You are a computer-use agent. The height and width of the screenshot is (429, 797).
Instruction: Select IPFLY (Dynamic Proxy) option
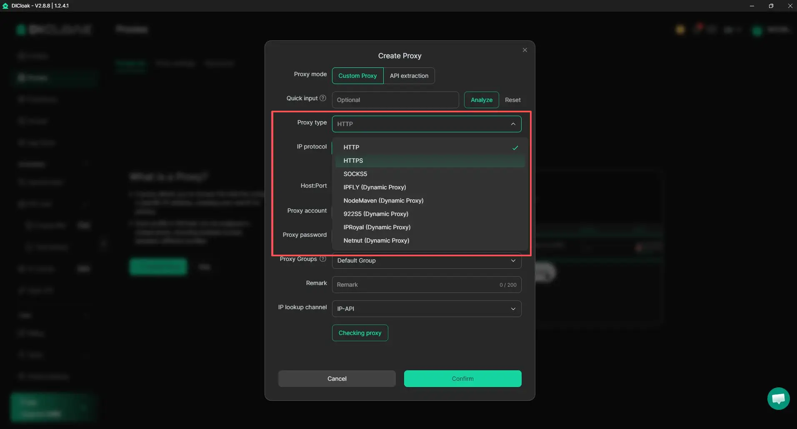[x=375, y=187]
